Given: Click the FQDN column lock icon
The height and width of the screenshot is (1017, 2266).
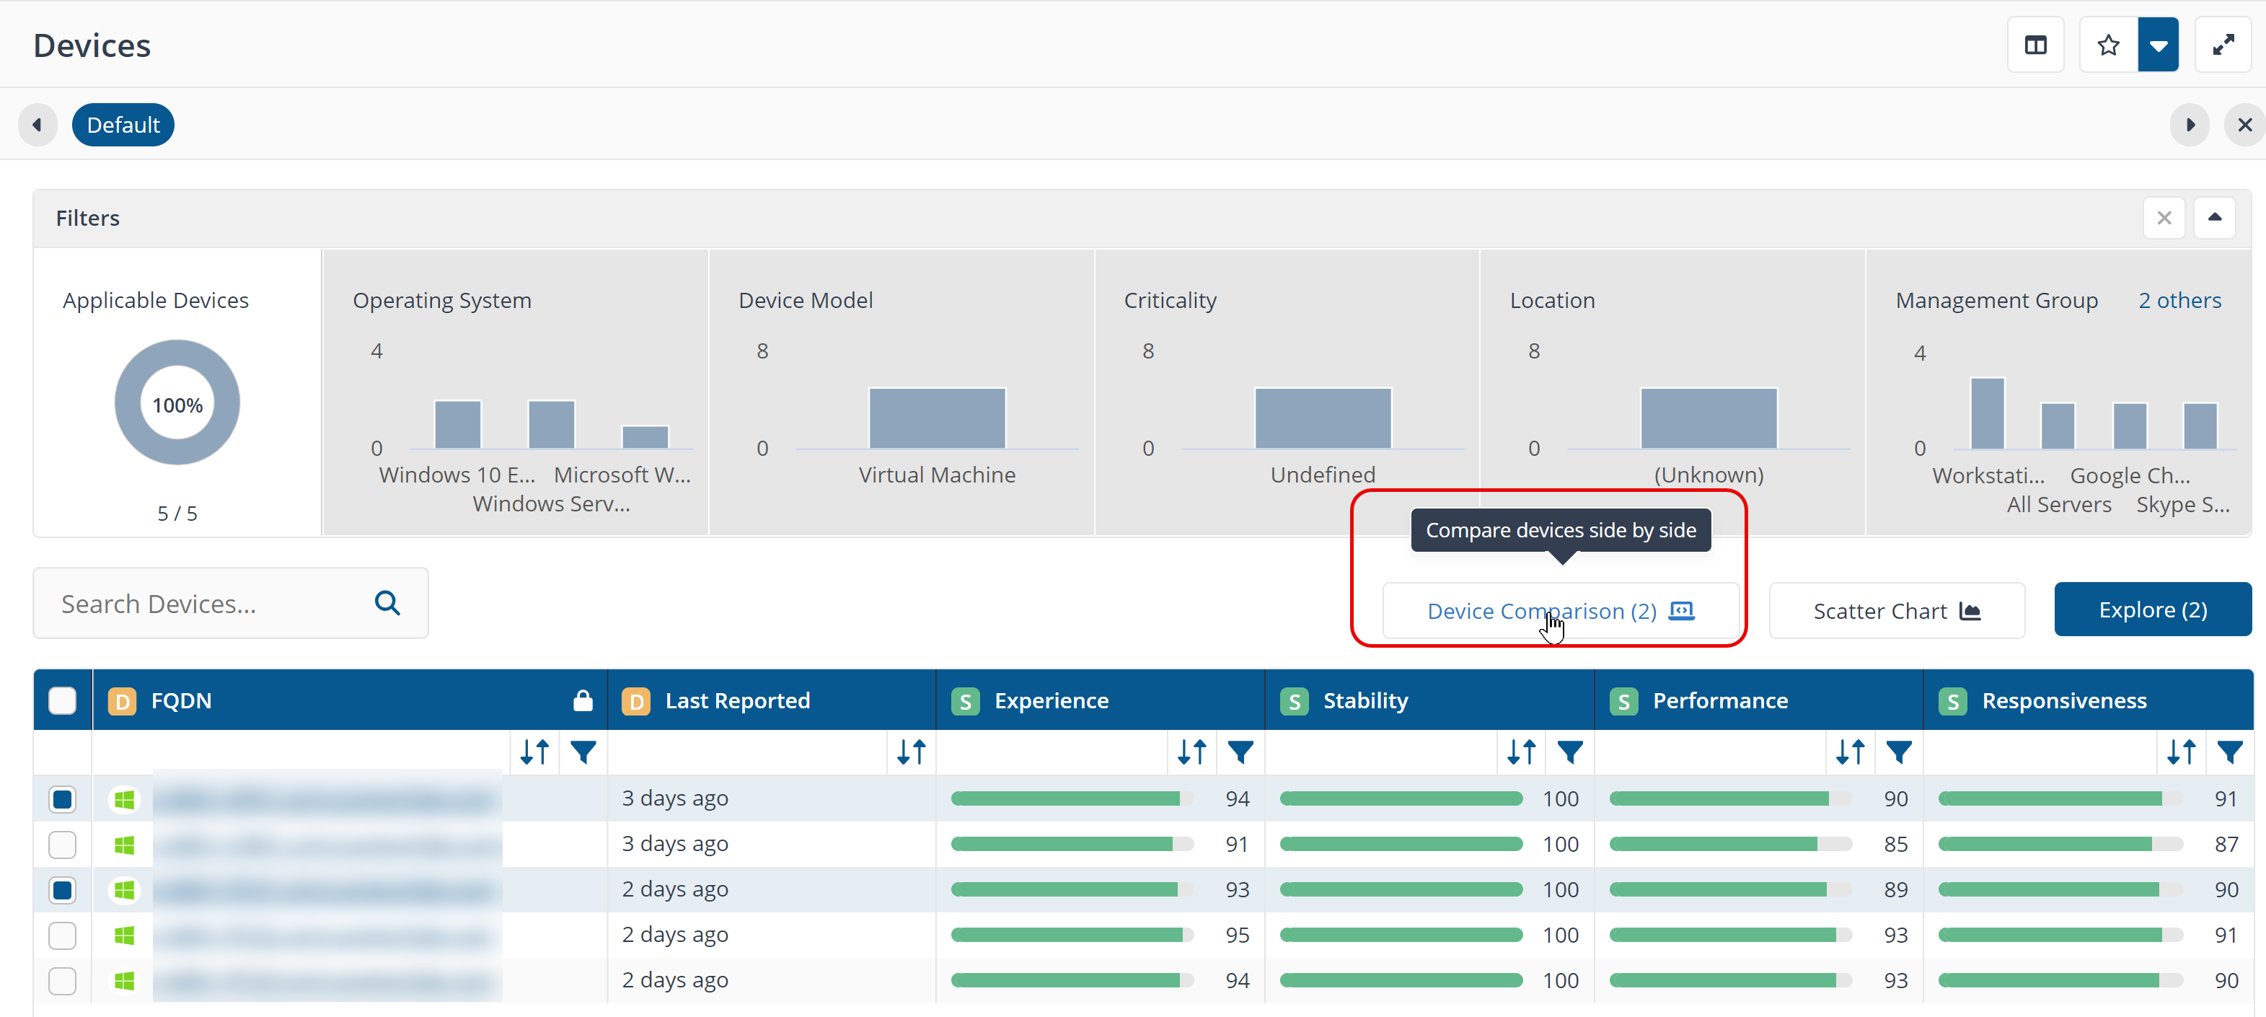Looking at the screenshot, I should coord(582,700).
